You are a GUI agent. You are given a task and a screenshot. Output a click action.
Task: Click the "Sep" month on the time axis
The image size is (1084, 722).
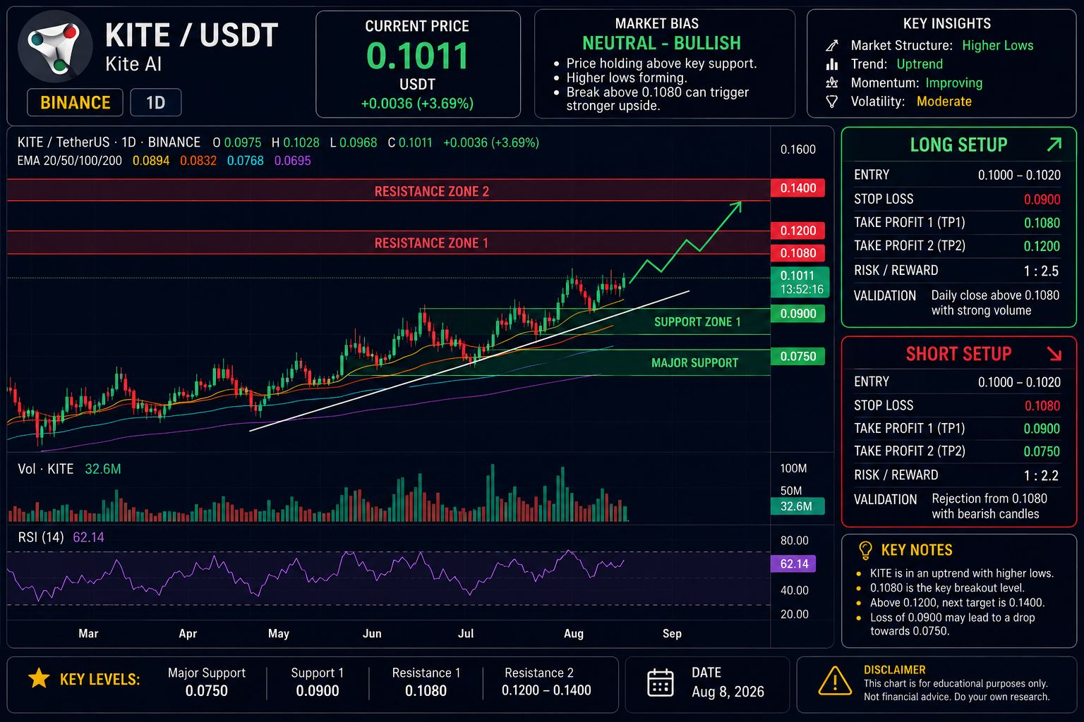click(672, 633)
